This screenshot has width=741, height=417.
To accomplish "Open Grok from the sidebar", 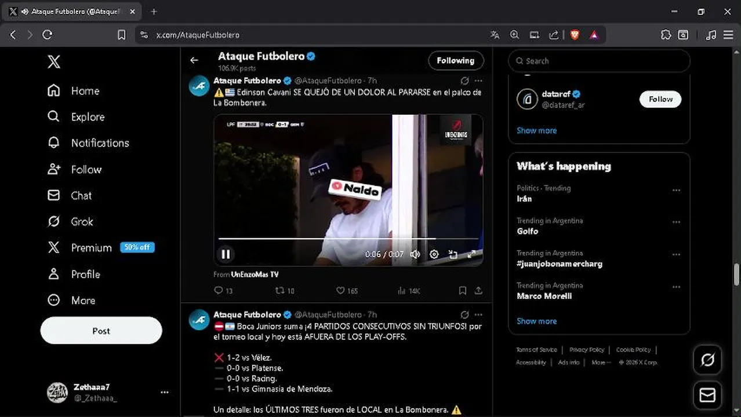I will [x=70, y=222].
